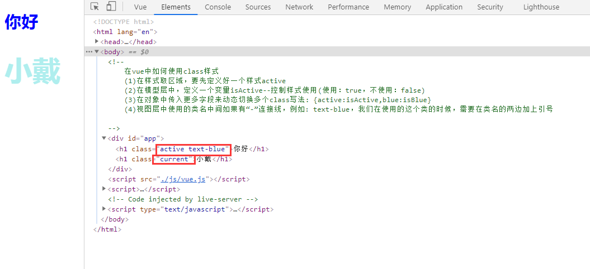Expand the head element node
The height and width of the screenshot is (269, 590).
tap(97, 42)
